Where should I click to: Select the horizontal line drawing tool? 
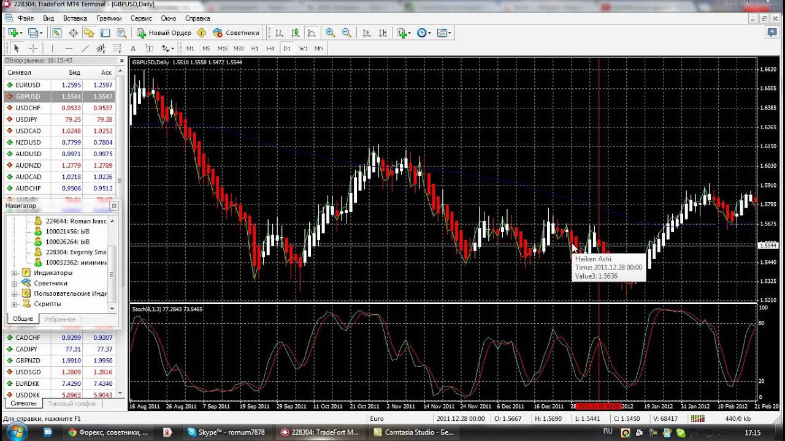pyautogui.click(x=69, y=48)
